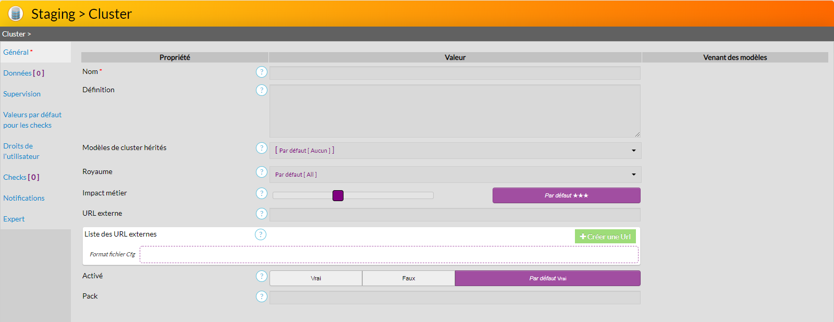Viewport: 834px width, 322px height.
Task: Click the purple Impact métier slider handle
Action: point(338,195)
